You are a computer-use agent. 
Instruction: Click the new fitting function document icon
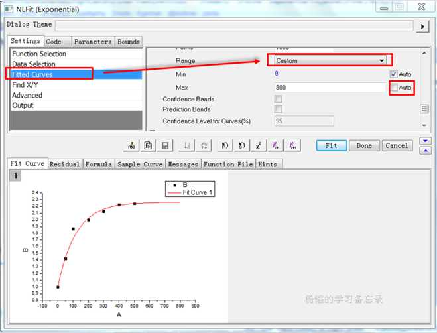coord(148,145)
